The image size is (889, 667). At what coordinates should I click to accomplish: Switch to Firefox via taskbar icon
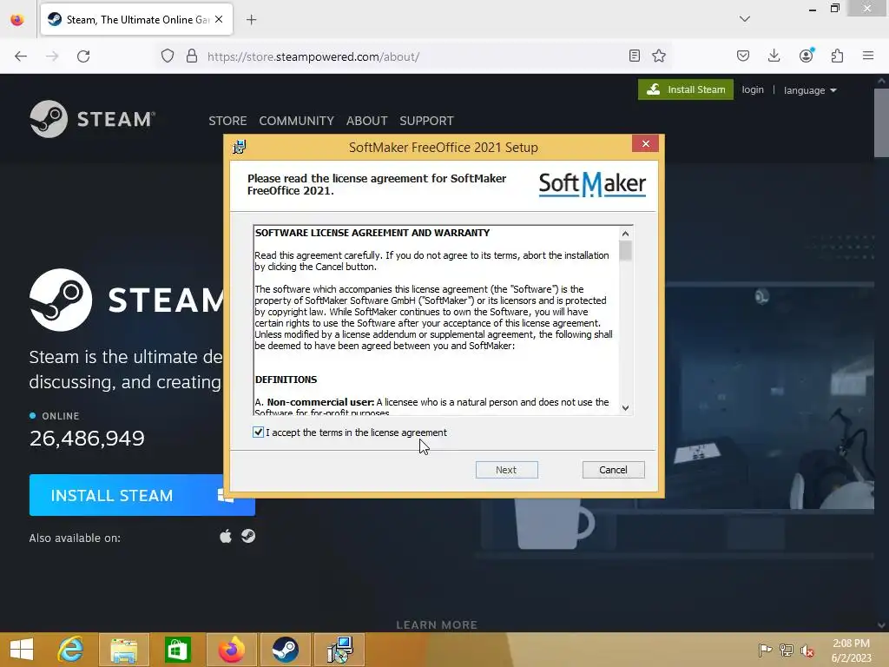pyautogui.click(x=231, y=650)
